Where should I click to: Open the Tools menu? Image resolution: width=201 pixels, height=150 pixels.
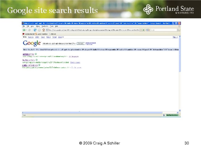[x=52, y=26]
